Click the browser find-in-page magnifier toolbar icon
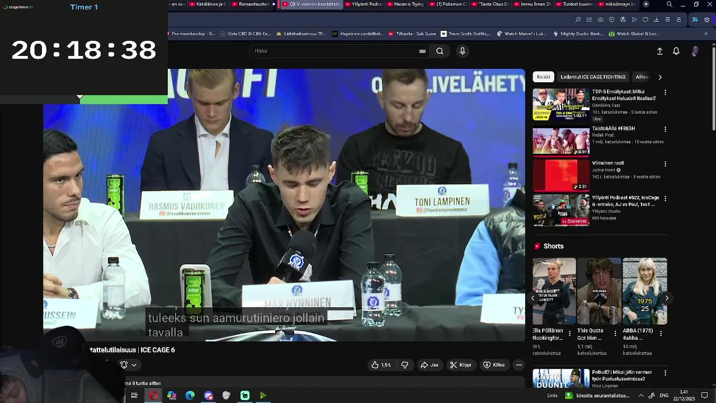Viewport: 716px width, 403px height. click(578, 20)
